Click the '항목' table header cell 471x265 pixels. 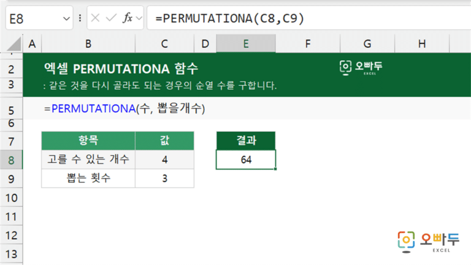pos(88,140)
